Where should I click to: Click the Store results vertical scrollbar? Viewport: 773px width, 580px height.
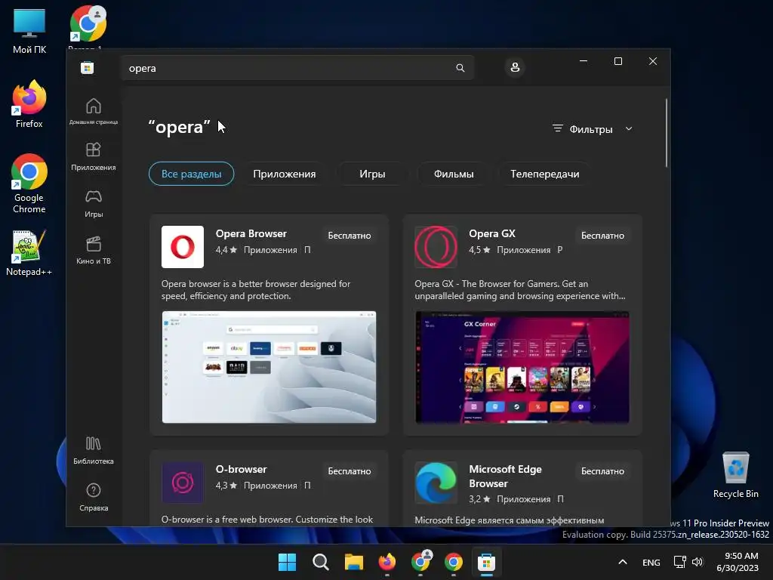coord(667,133)
